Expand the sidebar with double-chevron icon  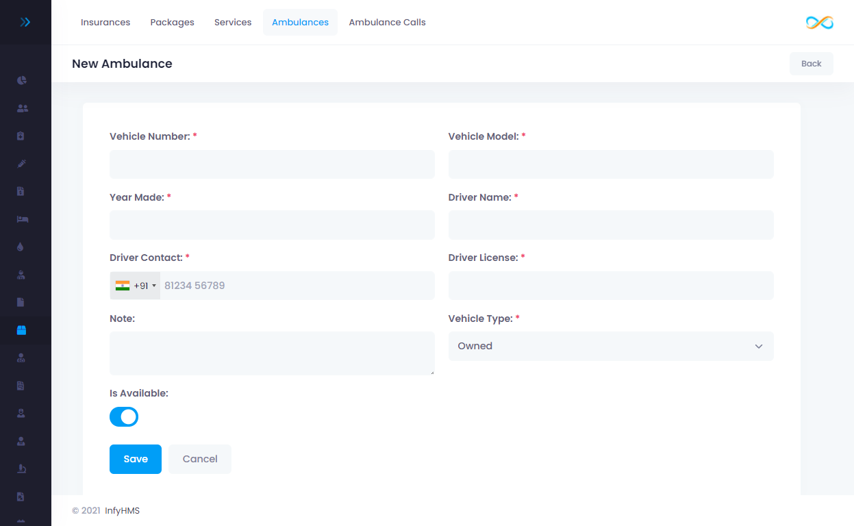pos(25,22)
